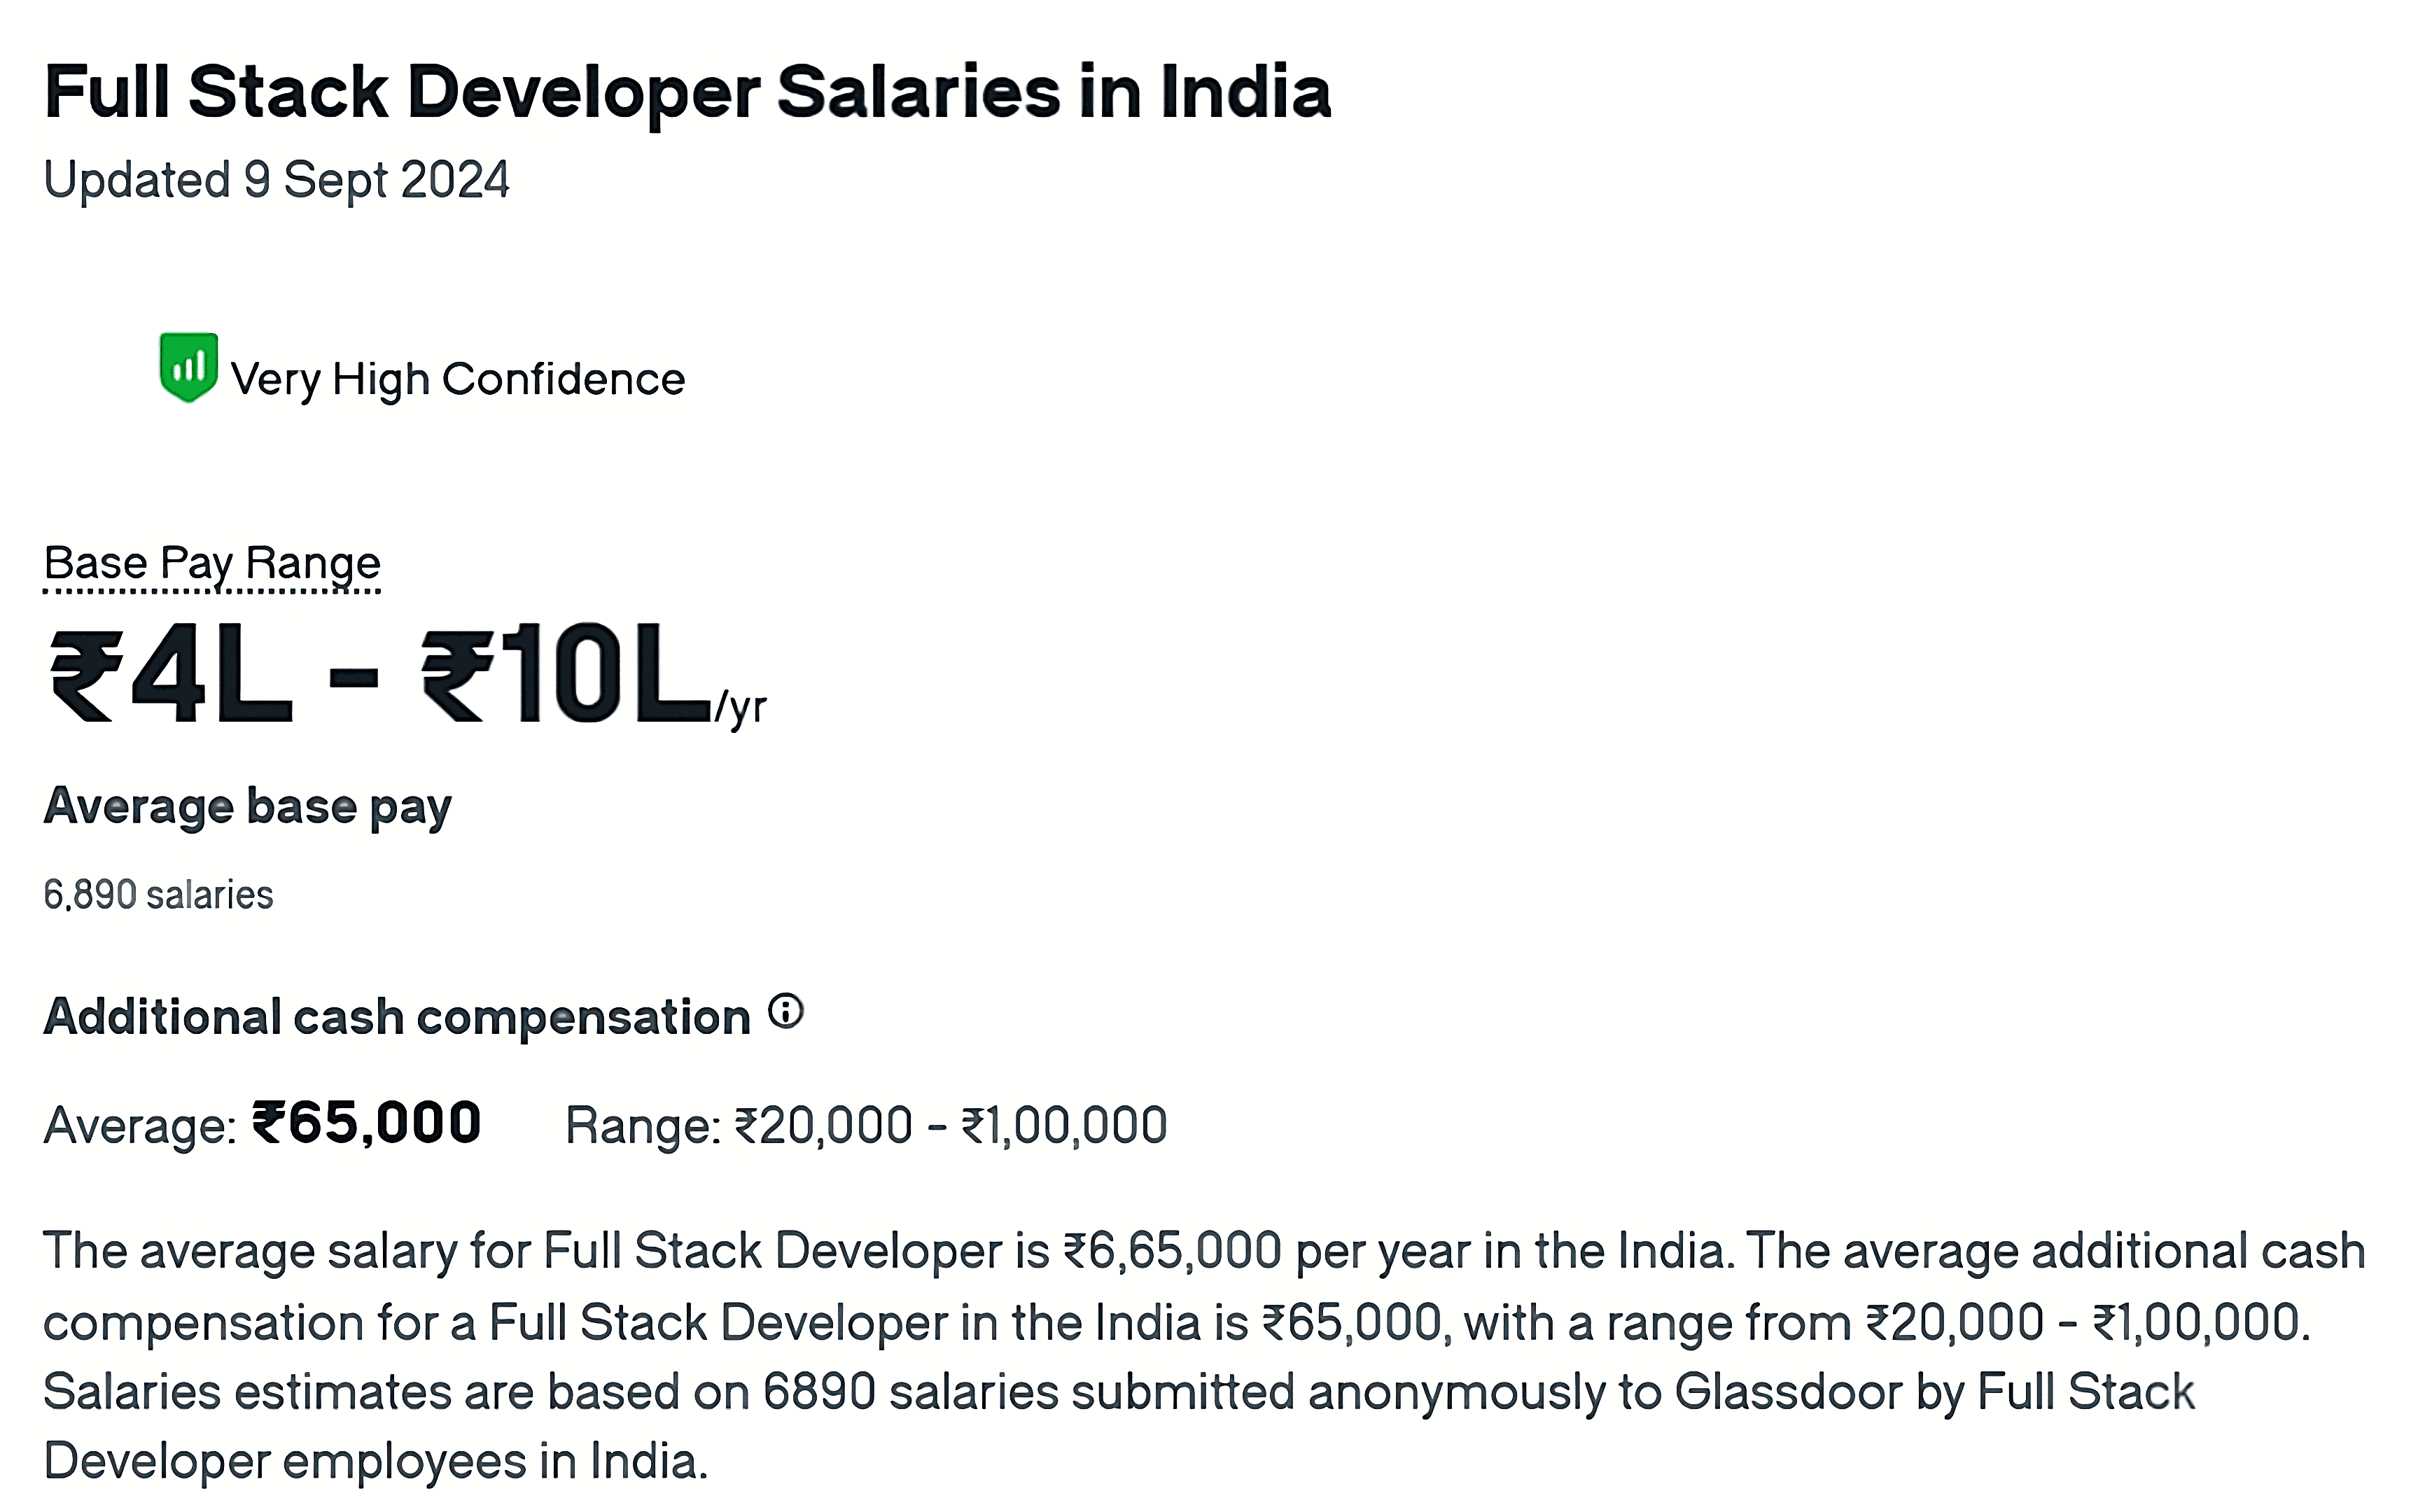Click the 6,890 salaries count

pos(158,895)
